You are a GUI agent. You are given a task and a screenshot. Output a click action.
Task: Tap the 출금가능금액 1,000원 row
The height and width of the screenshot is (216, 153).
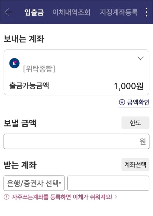(x=76, y=86)
